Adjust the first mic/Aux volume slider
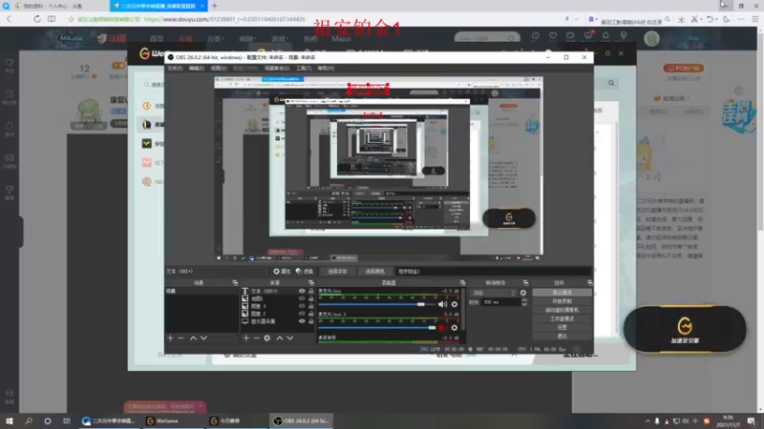Image resolution: width=764 pixels, height=429 pixels. point(377,304)
